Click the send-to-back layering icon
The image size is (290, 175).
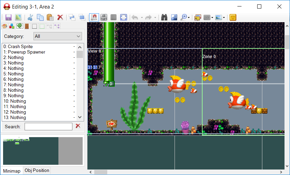[x=82, y=17]
